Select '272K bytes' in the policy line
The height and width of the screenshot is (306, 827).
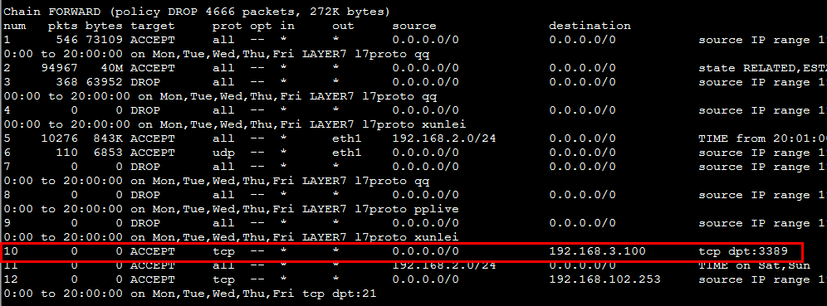tap(347, 12)
